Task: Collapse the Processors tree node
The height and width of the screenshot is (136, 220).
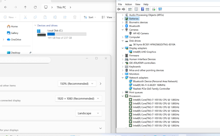Action: 123,96
